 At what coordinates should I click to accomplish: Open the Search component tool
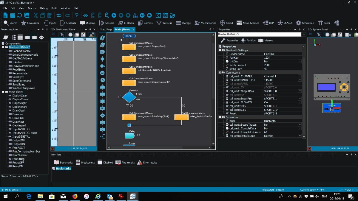pos(10,23)
